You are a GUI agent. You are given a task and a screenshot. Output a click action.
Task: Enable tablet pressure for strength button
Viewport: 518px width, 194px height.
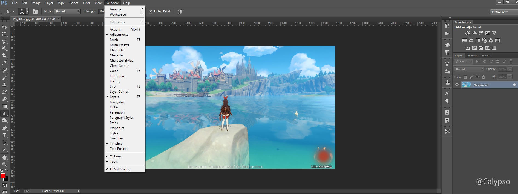tap(180, 11)
